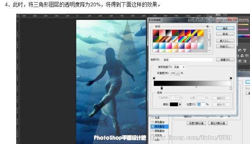Open the black 颜色 color swatch
Screen dimensions: 250x144
(174, 104)
